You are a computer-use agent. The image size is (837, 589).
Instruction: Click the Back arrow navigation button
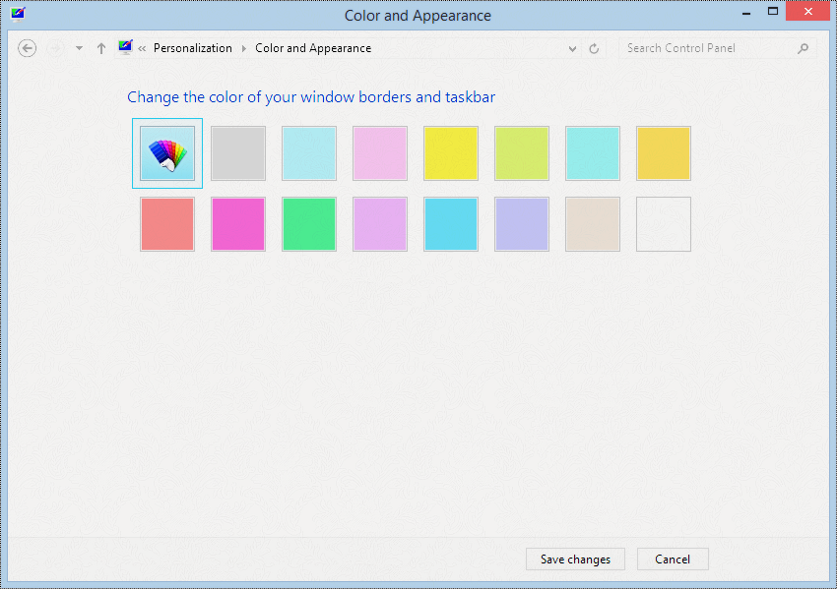coord(28,48)
